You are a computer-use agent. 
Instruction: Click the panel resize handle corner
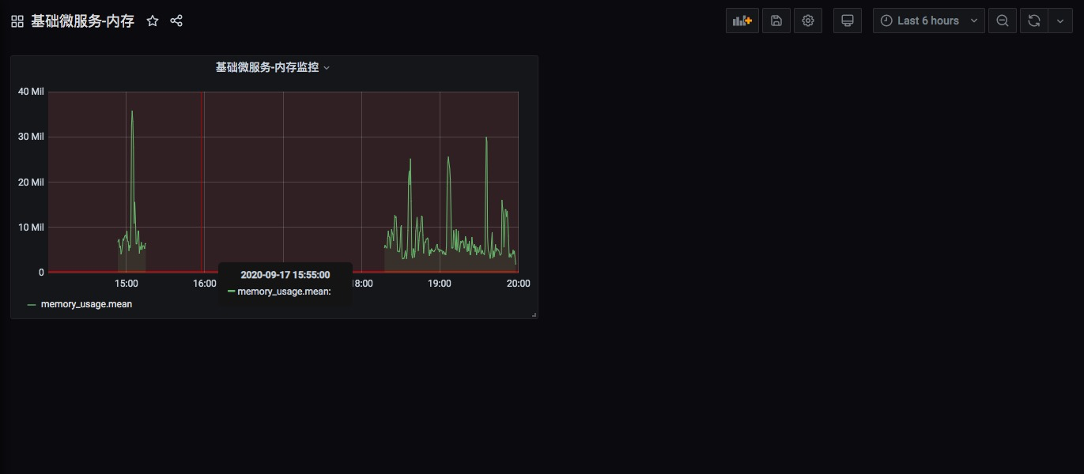(534, 315)
